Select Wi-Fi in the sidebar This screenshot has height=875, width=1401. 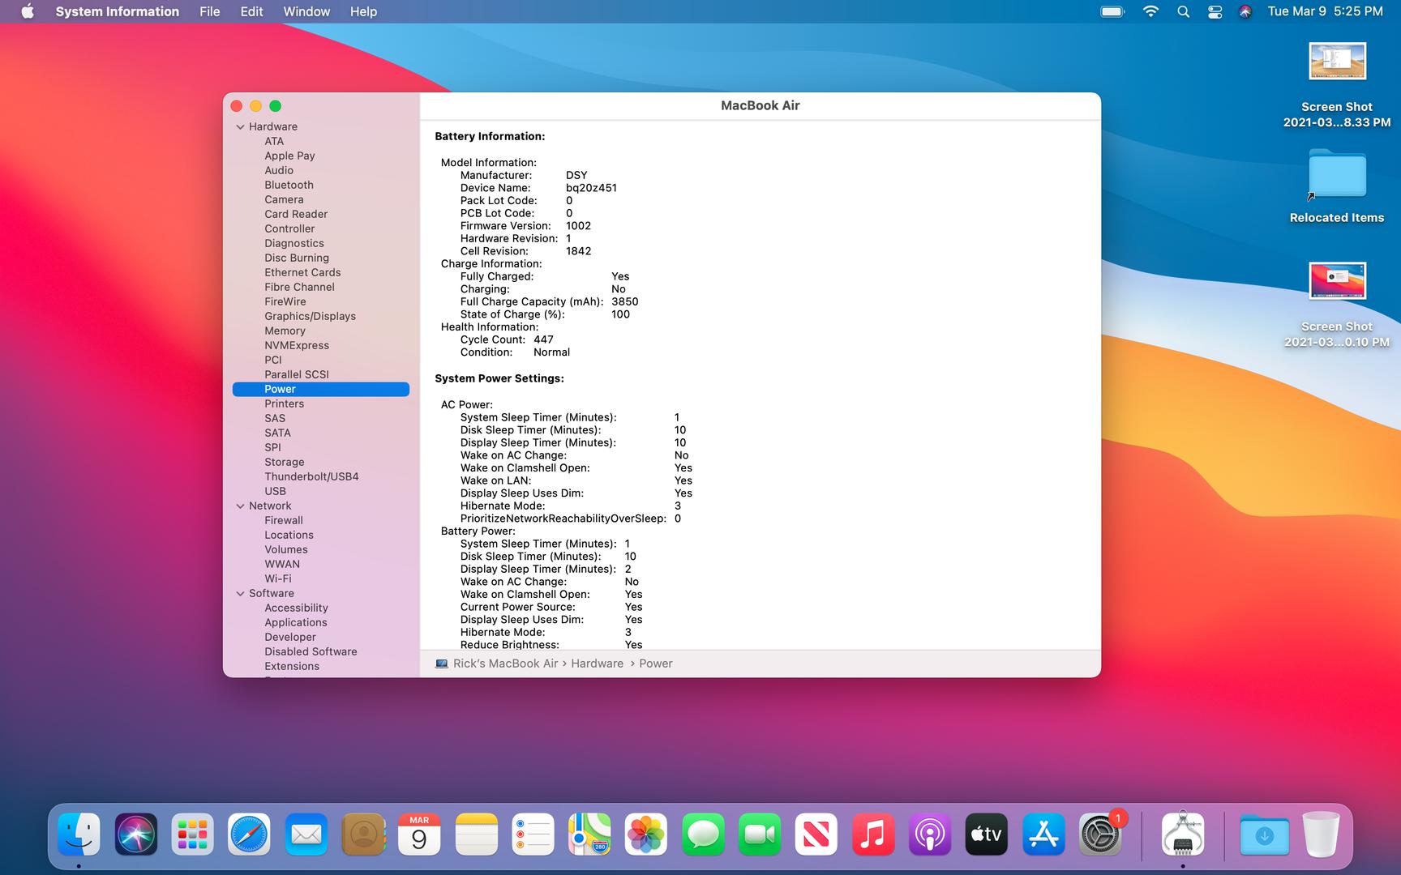click(x=277, y=578)
